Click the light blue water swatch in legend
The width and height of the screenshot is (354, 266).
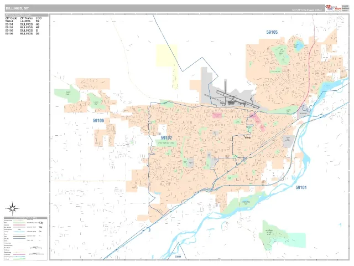[19, 232]
